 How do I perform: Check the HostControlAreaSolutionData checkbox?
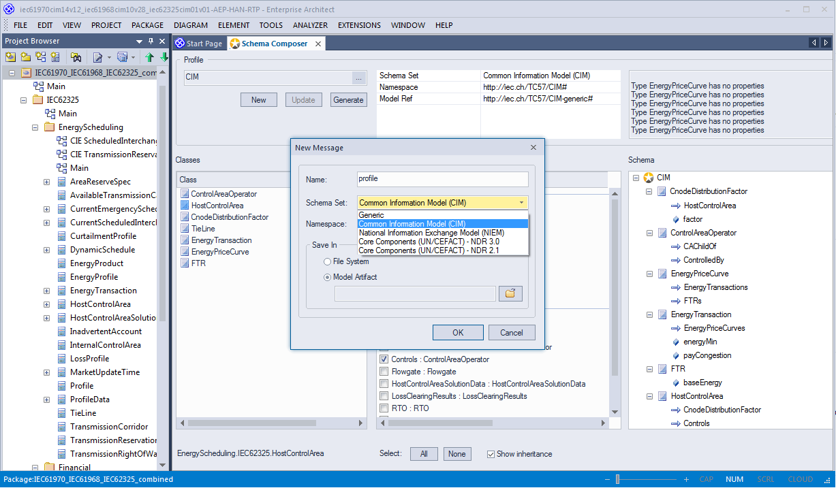(x=384, y=384)
